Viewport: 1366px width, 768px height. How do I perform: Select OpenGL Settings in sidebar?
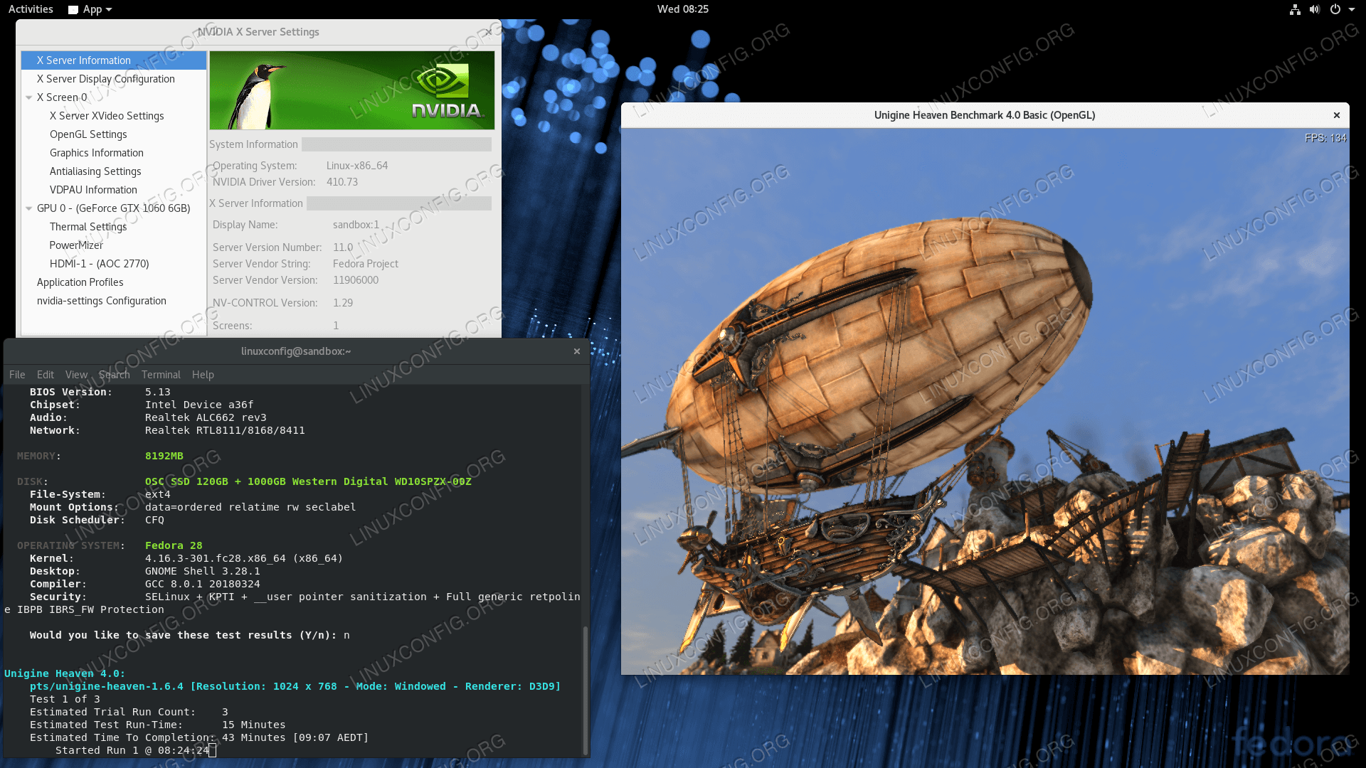[x=114, y=134]
